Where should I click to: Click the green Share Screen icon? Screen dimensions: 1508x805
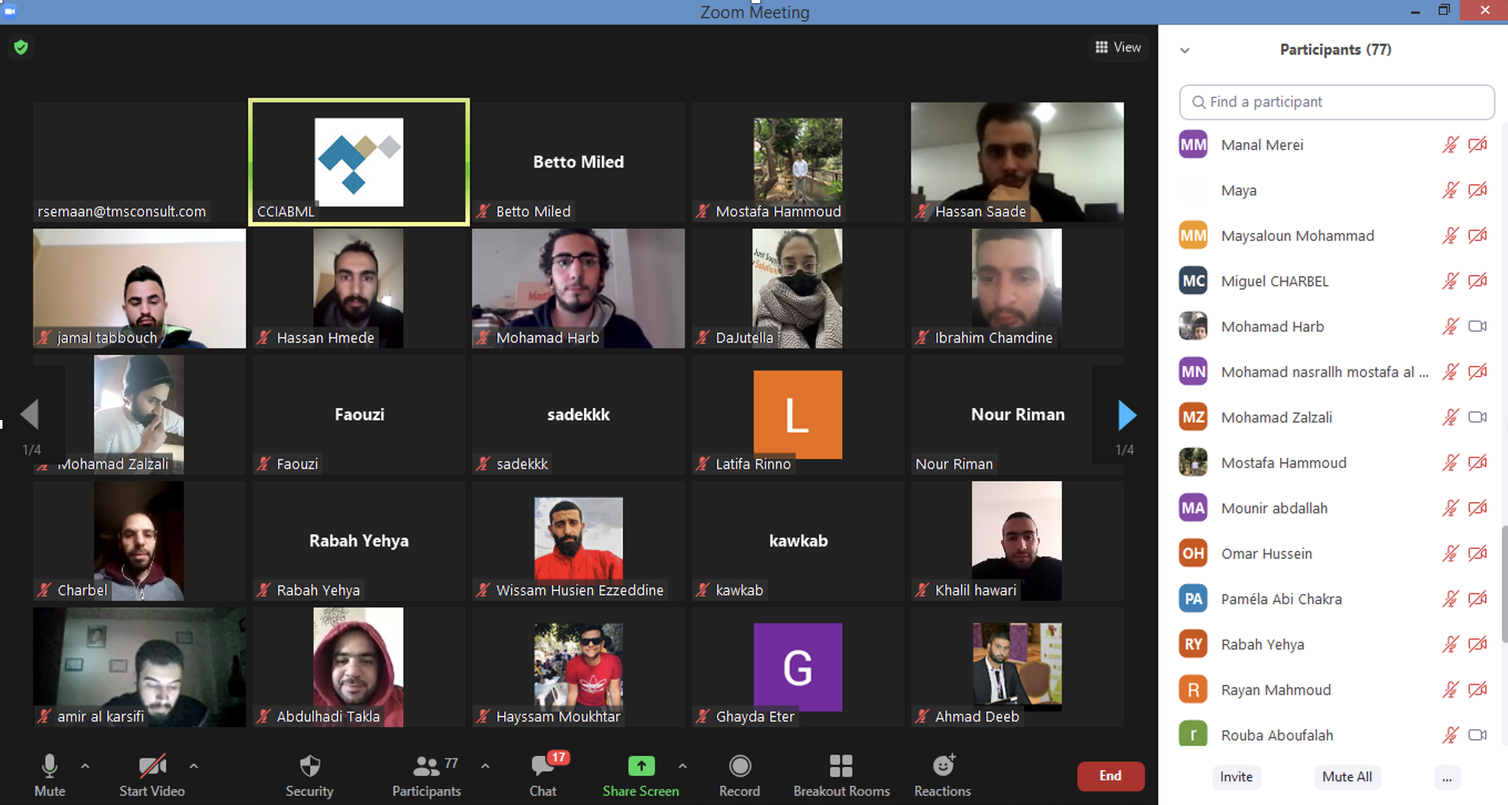coord(641,766)
